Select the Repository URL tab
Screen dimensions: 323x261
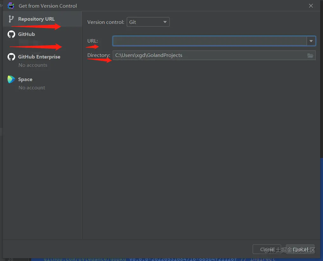click(43, 19)
